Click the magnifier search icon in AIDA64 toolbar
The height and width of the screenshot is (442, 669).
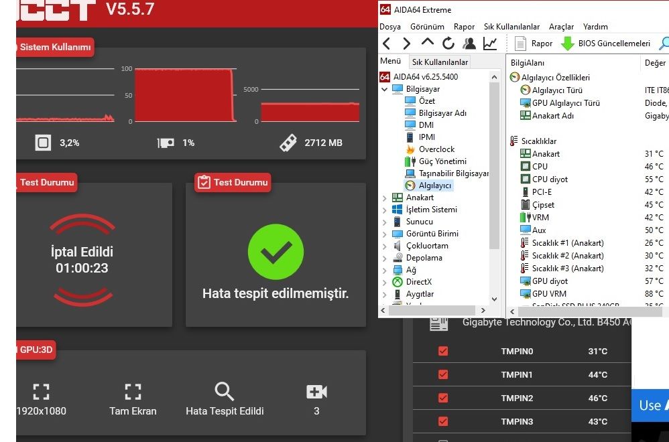click(664, 44)
